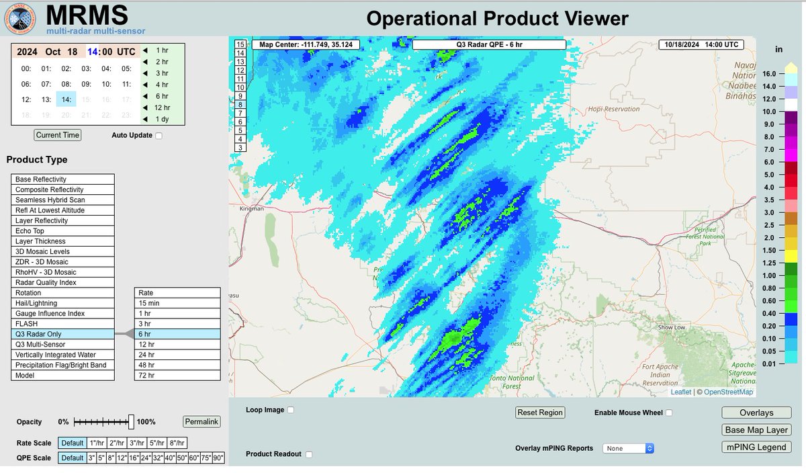The width and height of the screenshot is (806, 473).
Task: Switch accumulation to 24 hr
Action: pos(177,354)
